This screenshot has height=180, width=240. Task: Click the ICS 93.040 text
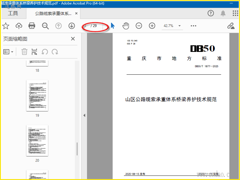132,40
